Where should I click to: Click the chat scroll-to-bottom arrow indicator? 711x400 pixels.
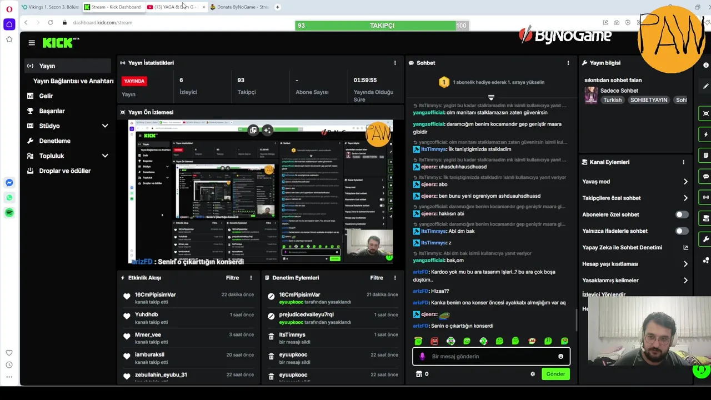click(x=490, y=97)
